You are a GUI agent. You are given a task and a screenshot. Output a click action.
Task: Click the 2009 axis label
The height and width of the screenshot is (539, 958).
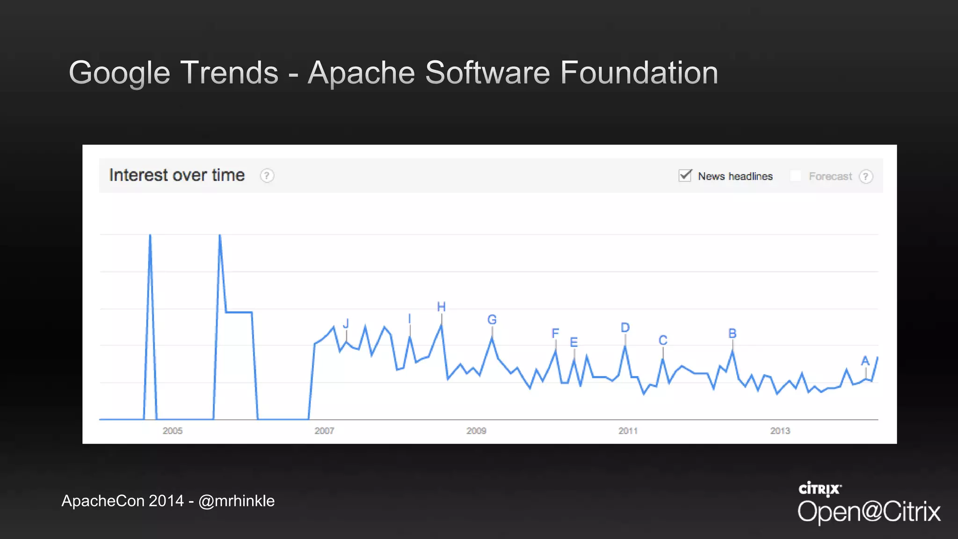point(476,431)
